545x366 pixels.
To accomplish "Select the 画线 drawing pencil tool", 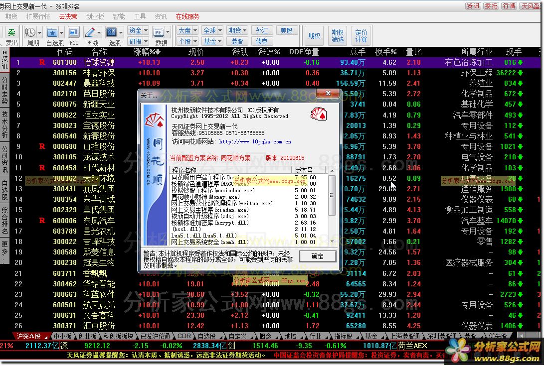I will [90, 32].
